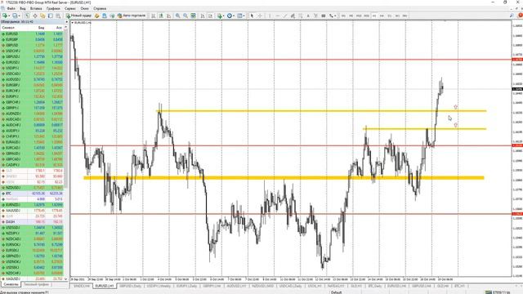Open the Тиковый график tab

[36, 285]
